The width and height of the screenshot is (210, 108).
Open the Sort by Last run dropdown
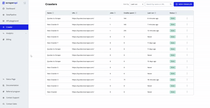pyautogui.click(x=137, y=4)
